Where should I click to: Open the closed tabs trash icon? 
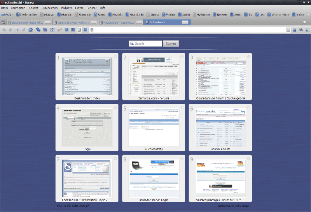(304, 22)
